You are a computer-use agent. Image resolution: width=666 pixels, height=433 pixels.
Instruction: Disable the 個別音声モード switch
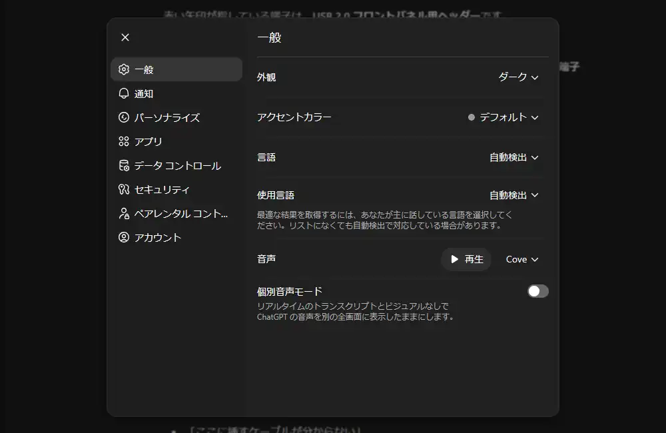[537, 291]
